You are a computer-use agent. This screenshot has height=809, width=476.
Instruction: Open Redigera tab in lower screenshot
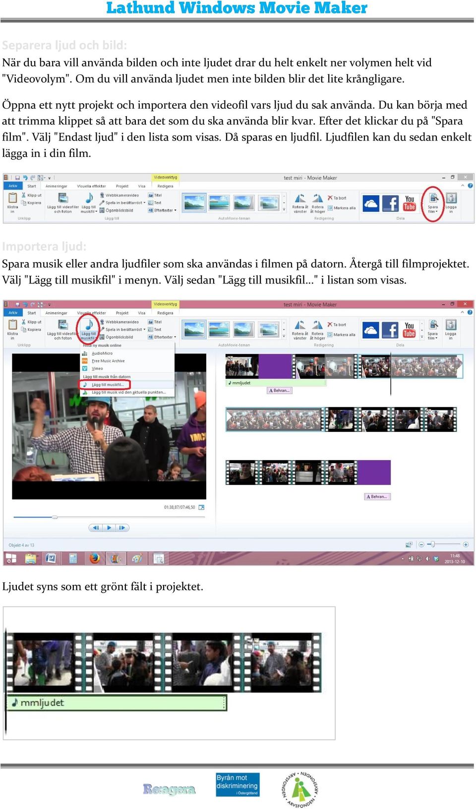tap(165, 313)
